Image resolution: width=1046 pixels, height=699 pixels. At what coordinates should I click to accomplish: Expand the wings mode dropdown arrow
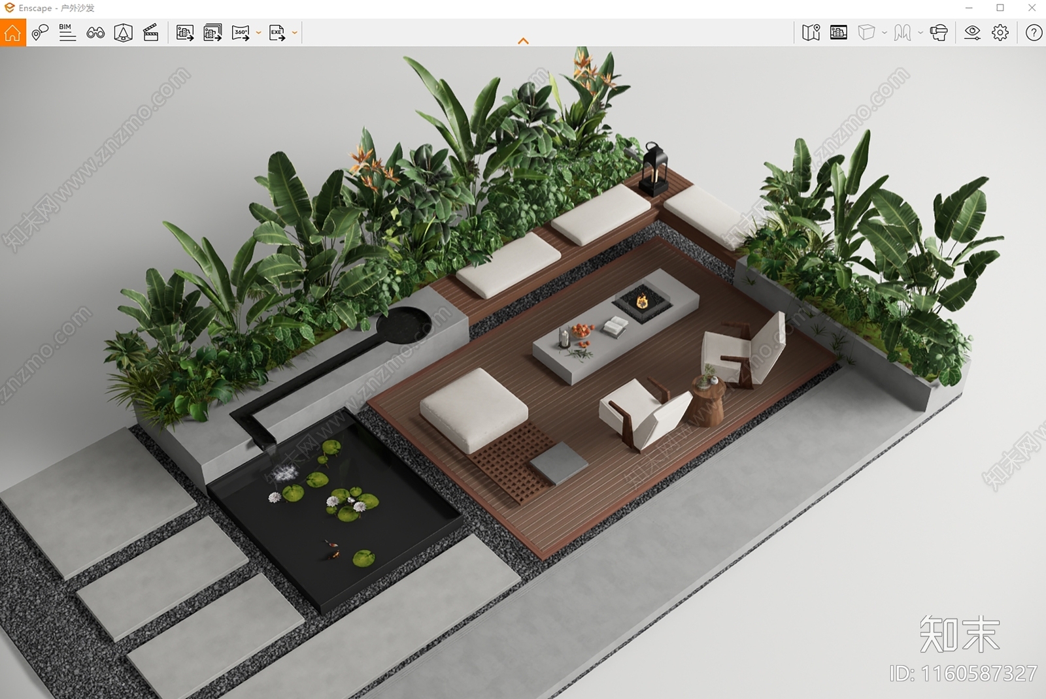click(920, 33)
